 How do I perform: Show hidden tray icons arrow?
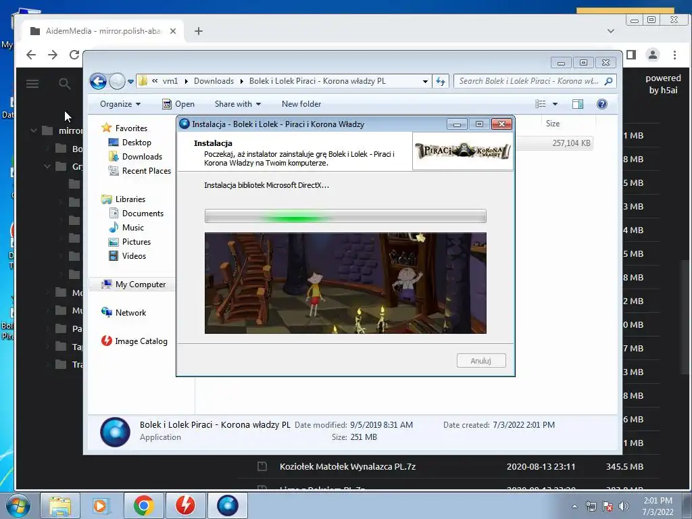pos(574,506)
